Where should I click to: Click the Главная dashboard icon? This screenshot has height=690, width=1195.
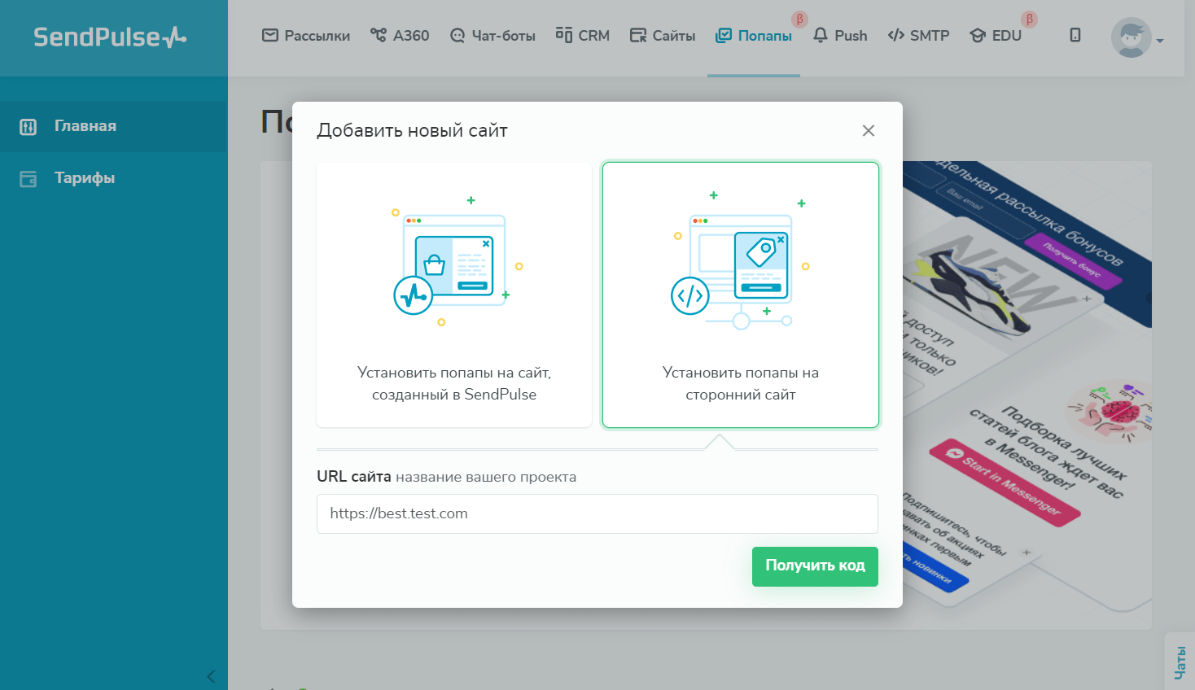click(28, 127)
